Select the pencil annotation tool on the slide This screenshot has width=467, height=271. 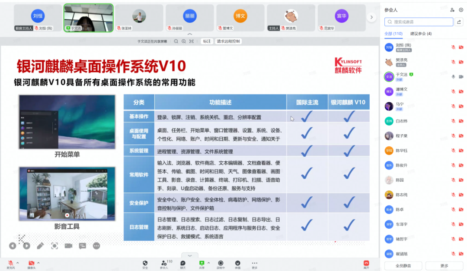click(40, 246)
